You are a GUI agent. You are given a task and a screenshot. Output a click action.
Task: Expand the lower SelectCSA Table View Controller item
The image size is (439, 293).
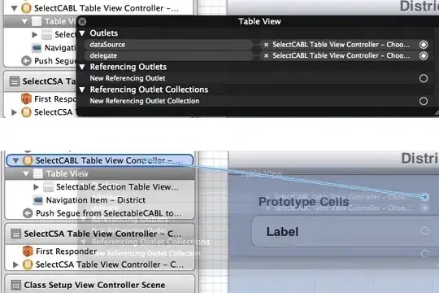click(15, 265)
